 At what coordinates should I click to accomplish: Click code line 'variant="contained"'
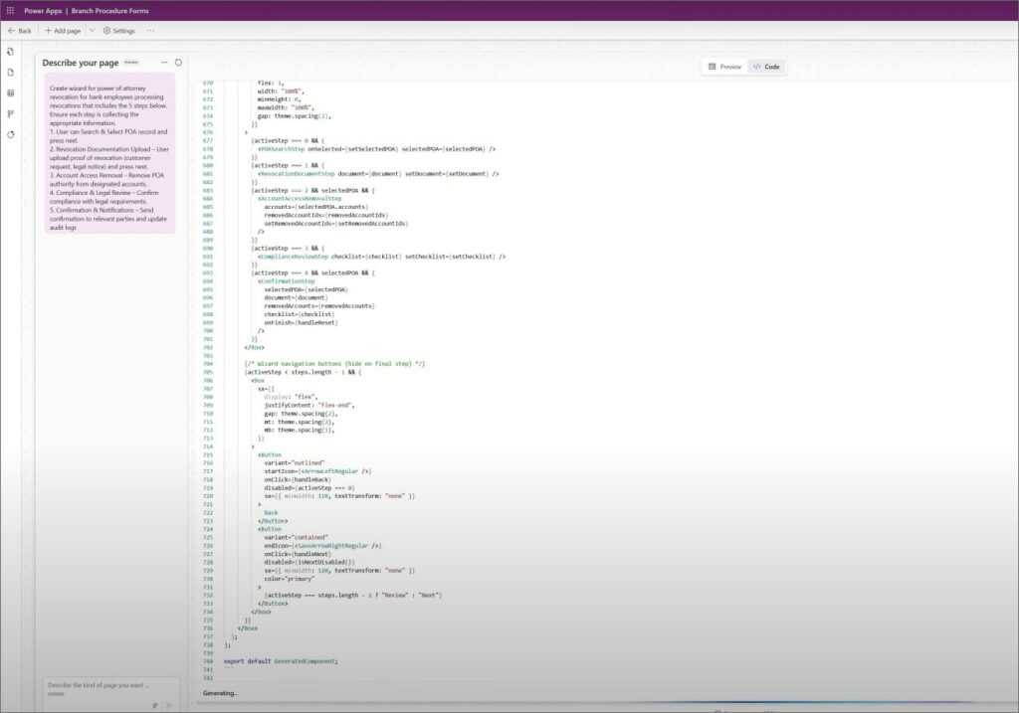[x=296, y=537]
